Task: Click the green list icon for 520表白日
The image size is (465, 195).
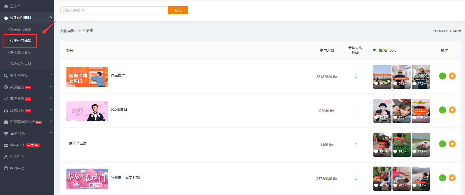Action: 442,110
